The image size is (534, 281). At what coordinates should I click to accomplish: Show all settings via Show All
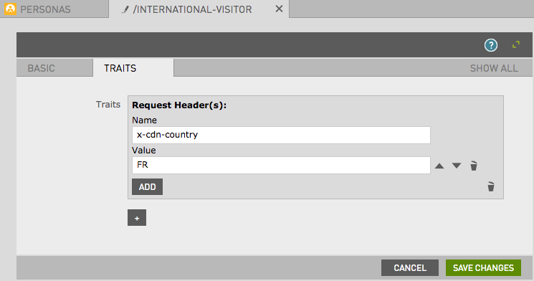(494, 68)
